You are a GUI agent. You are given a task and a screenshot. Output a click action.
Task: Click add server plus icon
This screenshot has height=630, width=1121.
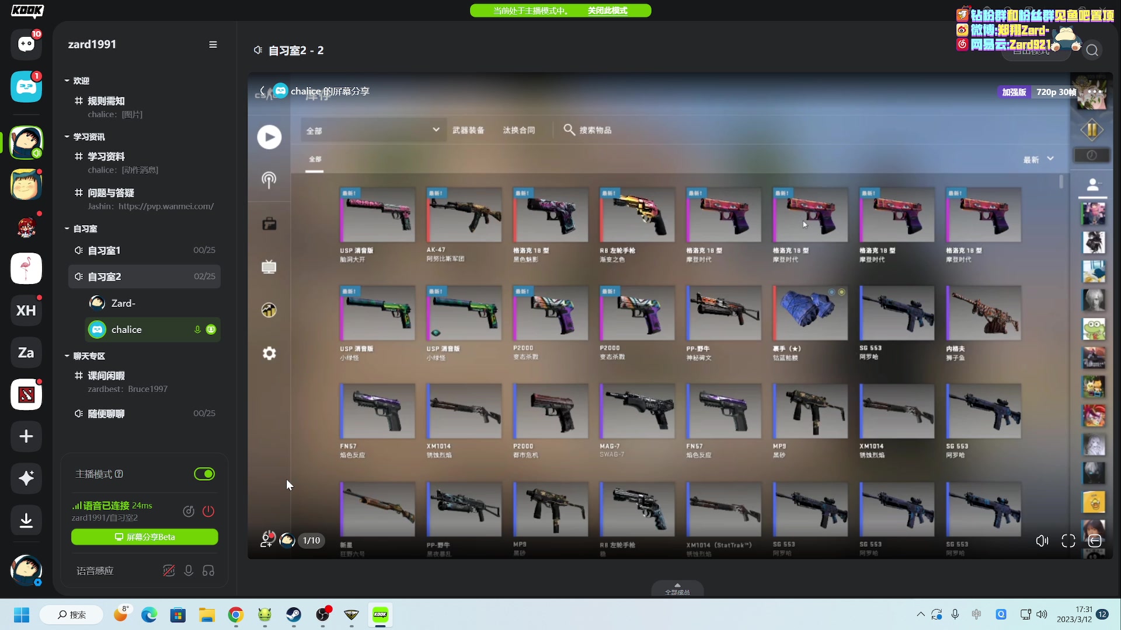[26, 436]
